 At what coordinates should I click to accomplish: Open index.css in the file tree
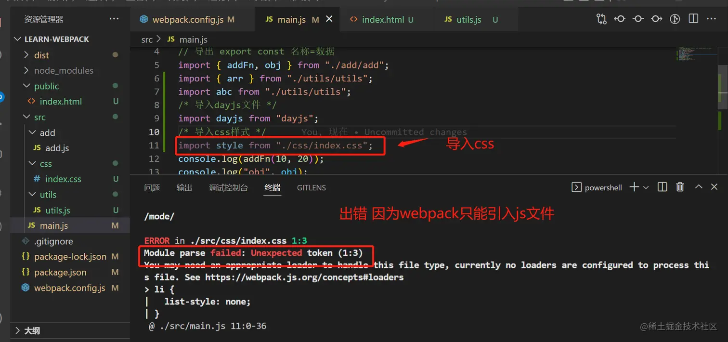point(70,179)
